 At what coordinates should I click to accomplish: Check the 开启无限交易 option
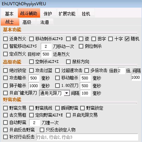68,115
